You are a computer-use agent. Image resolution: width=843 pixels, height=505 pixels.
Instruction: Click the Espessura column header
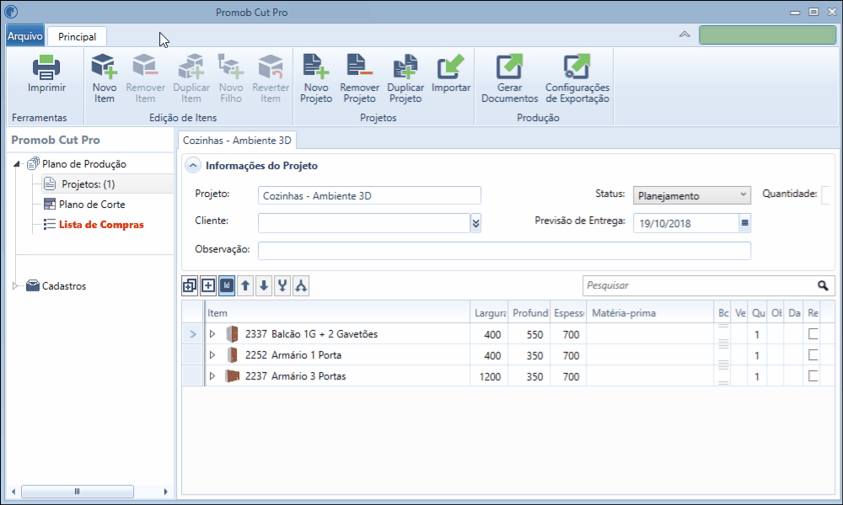[x=568, y=313]
